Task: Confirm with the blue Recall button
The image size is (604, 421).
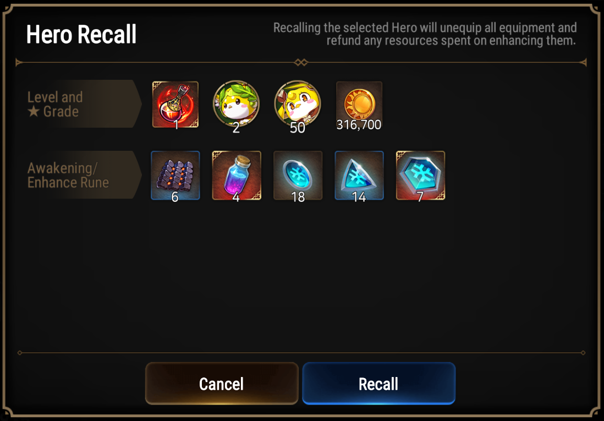Action: coord(378,383)
